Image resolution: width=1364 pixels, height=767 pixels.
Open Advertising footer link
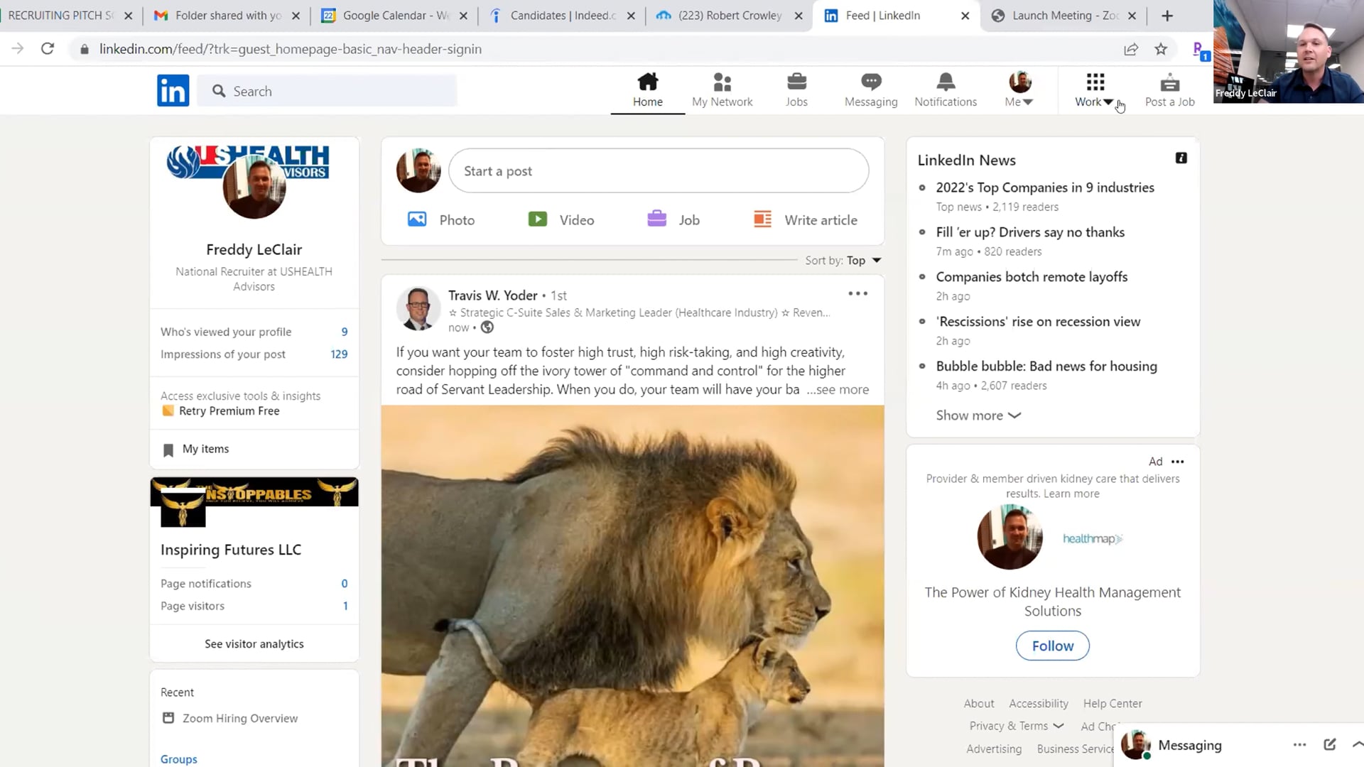click(993, 749)
